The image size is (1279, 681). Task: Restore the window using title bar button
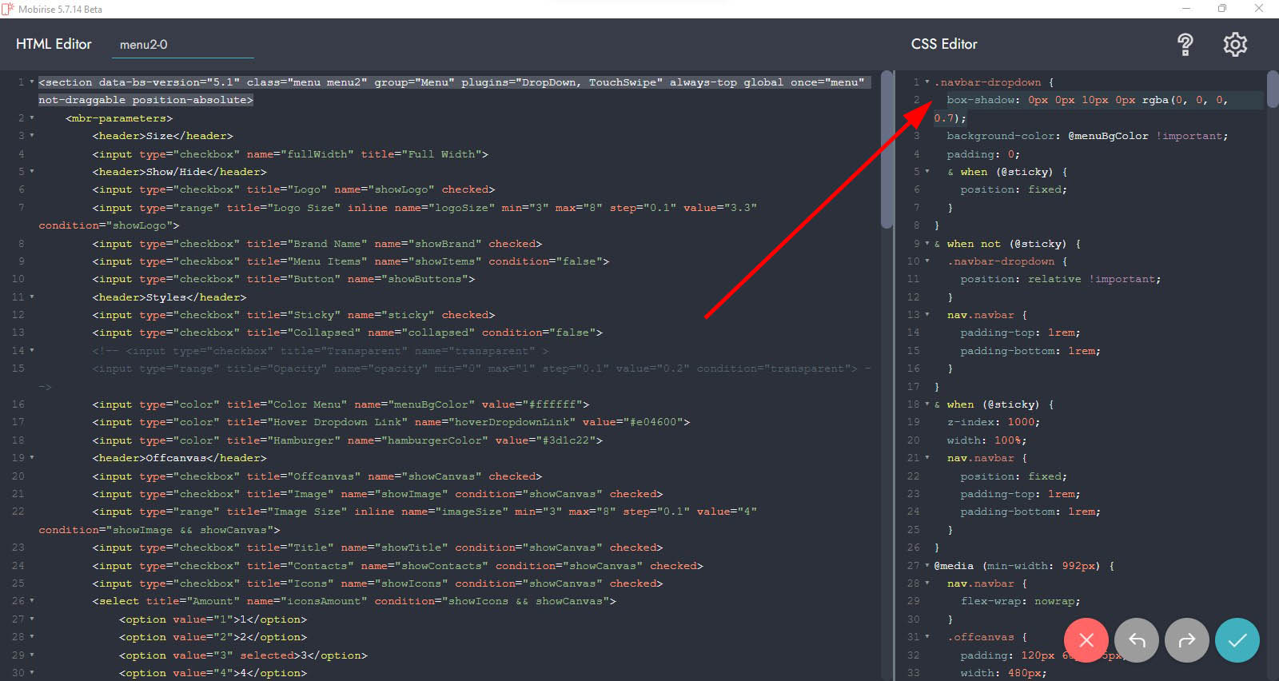point(1221,9)
